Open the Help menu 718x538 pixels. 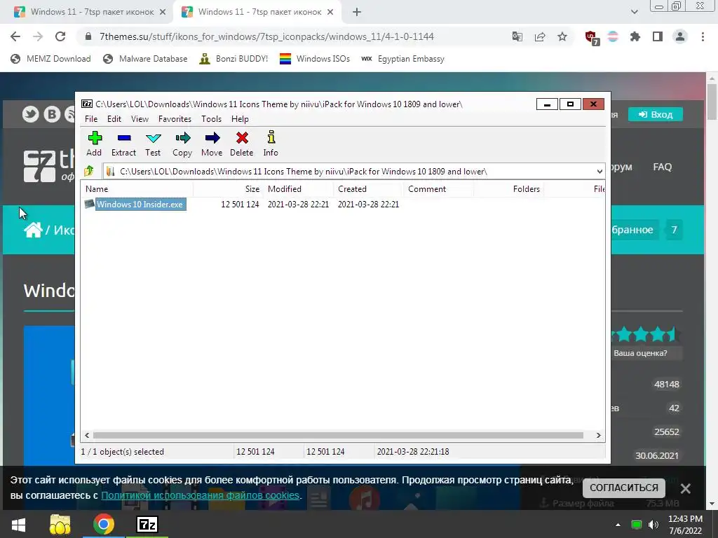coord(240,119)
